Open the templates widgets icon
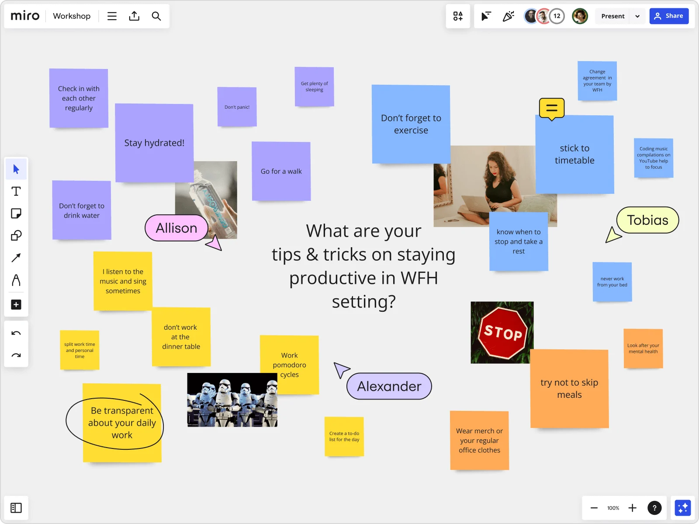This screenshot has width=699, height=524. click(457, 16)
